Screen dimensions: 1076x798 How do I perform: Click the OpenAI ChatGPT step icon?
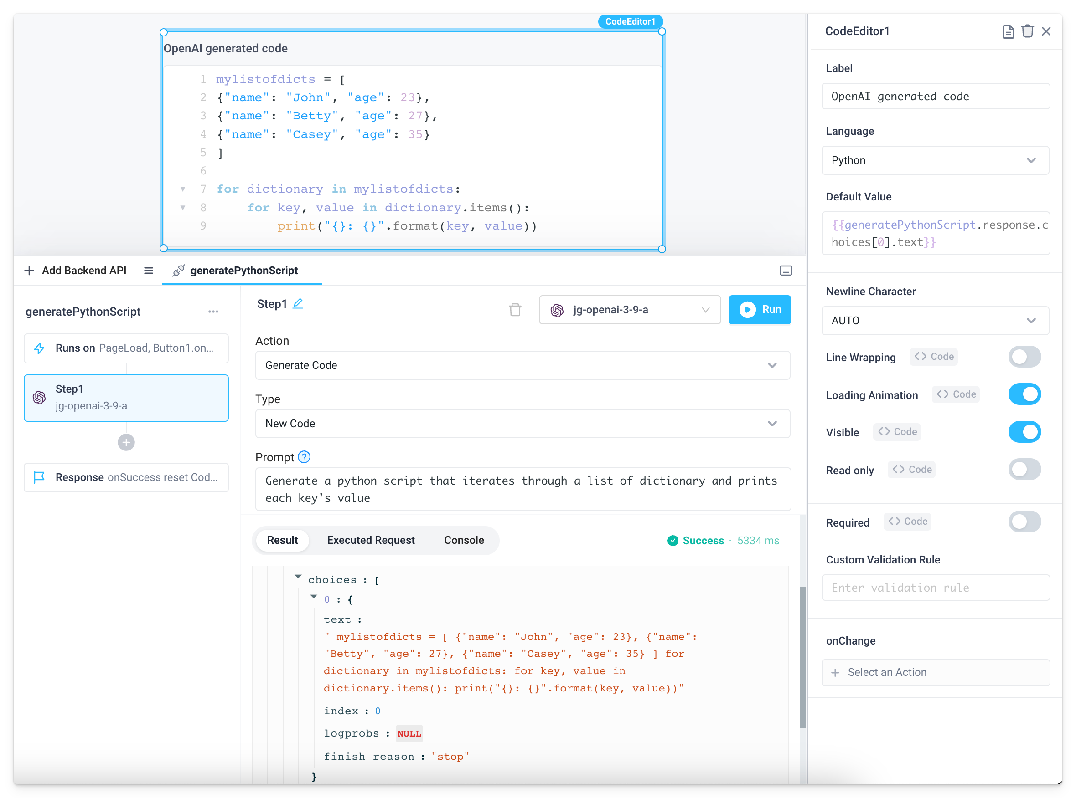(39, 396)
